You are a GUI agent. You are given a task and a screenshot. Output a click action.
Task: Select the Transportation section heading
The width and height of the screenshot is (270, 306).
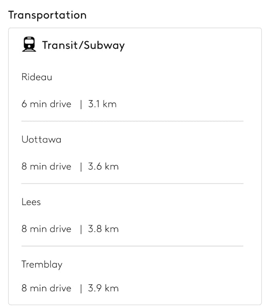(x=47, y=15)
